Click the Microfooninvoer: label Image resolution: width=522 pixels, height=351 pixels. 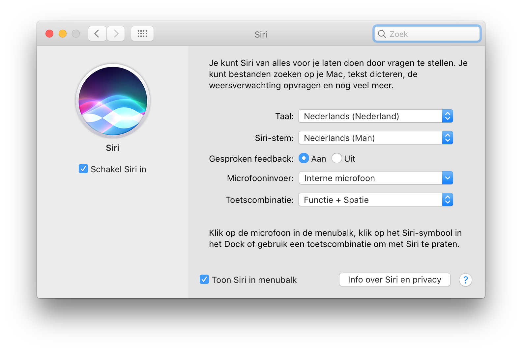pyautogui.click(x=260, y=178)
